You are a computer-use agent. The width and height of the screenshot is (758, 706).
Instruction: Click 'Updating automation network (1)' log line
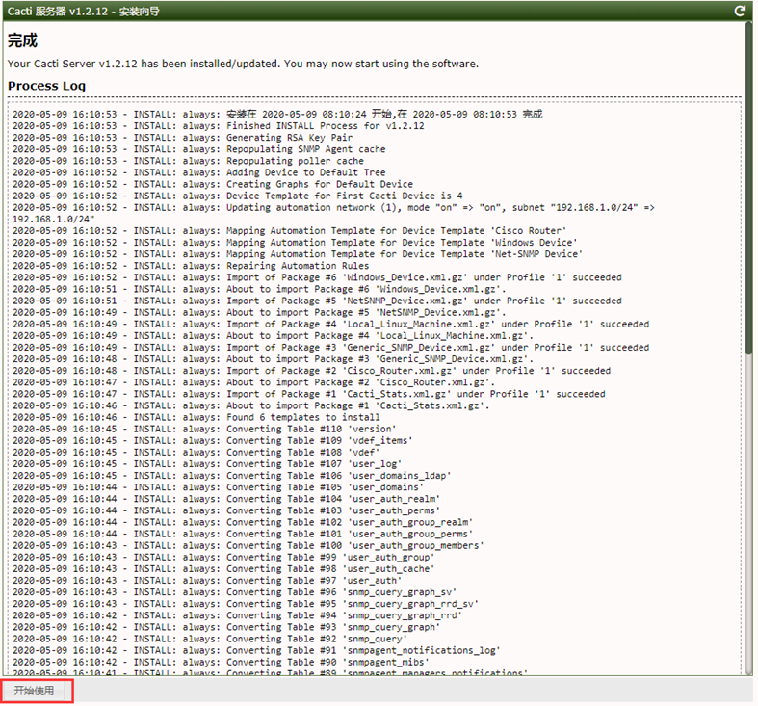pyautogui.click(x=333, y=213)
